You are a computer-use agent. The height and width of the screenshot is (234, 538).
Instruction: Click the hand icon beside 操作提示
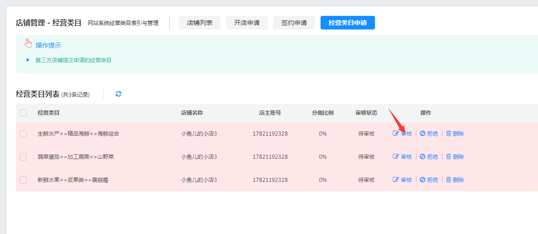[29, 44]
